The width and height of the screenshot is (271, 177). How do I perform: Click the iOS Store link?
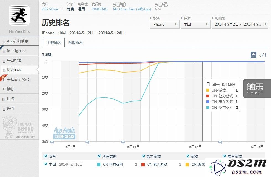[x=50, y=9]
